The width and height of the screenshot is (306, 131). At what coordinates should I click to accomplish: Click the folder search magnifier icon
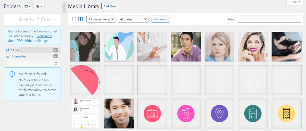(x=56, y=64)
